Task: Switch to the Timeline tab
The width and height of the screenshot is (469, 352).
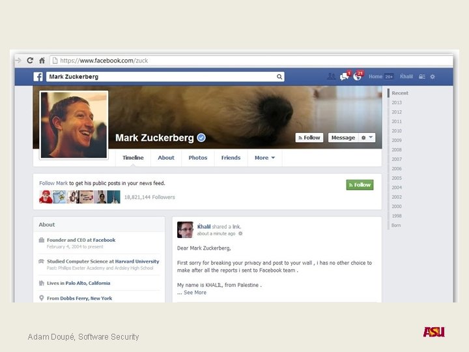Action: pos(133,158)
